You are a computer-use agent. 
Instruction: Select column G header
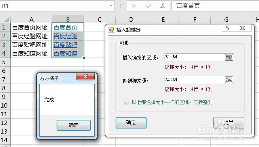coord(227,19)
